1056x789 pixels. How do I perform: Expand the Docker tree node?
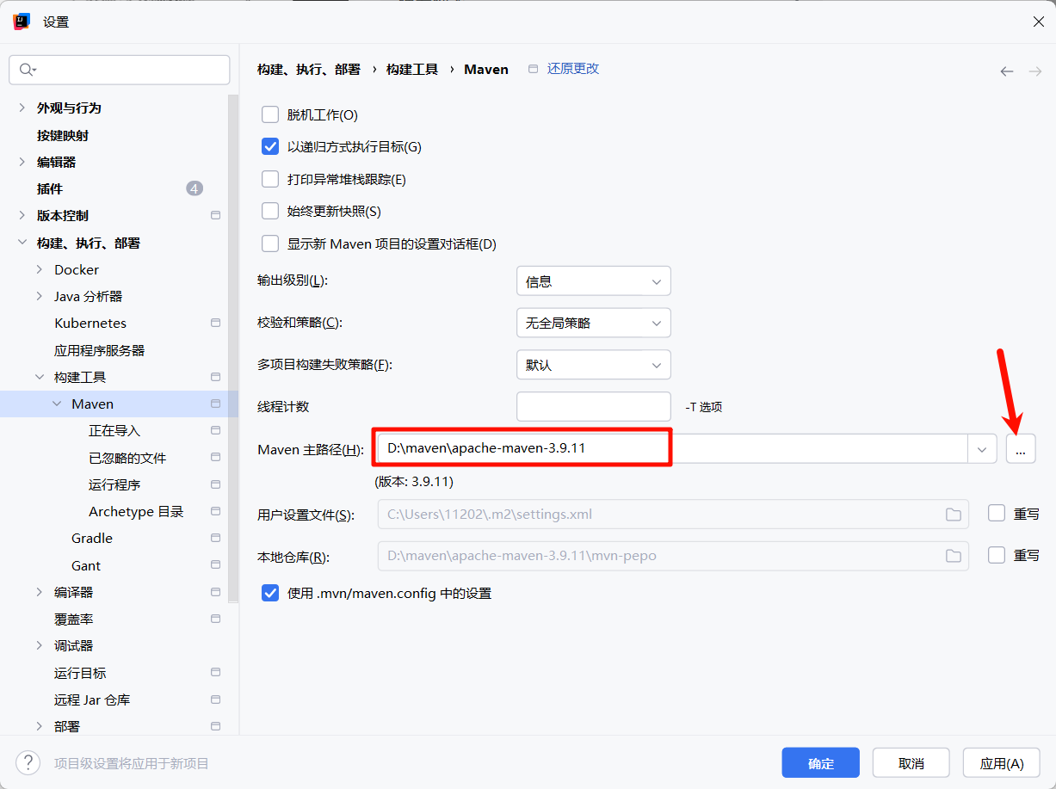click(x=40, y=269)
